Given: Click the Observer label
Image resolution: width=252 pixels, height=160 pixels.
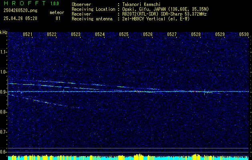Looking at the screenshot, I should click(x=81, y=4).
